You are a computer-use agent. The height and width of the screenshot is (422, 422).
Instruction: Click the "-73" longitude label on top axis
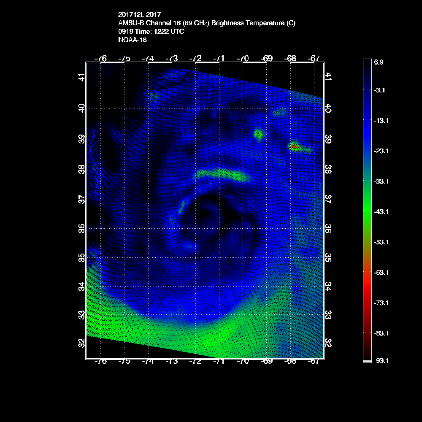coord(172,58)
